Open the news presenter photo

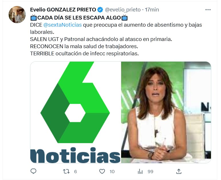click(166, 112)
